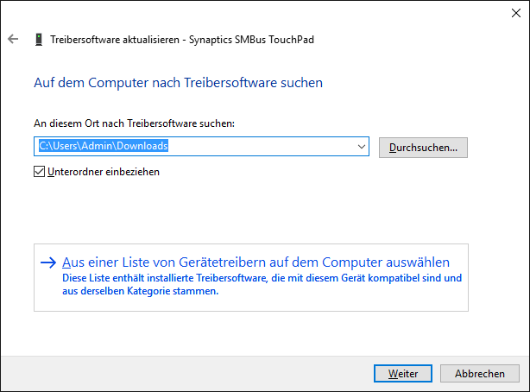Viewport: 530px width, 392px height.
Task: Toggle the 'Unterordner einbeziehen' checkbox
Action: coord(39,172)
